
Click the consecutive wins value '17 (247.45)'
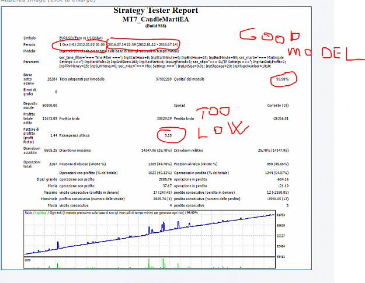[162, 193]
